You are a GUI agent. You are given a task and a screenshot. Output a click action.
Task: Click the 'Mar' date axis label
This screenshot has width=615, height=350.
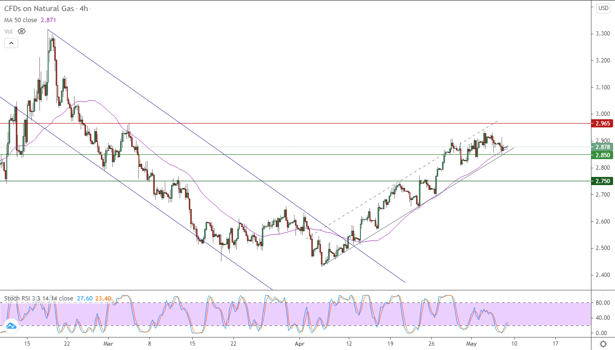tap(108, 344)
